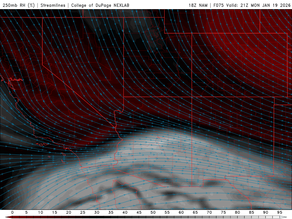The image size is (292, 219).
Task: Click the '70' value on the color scale
Action: 209,212
